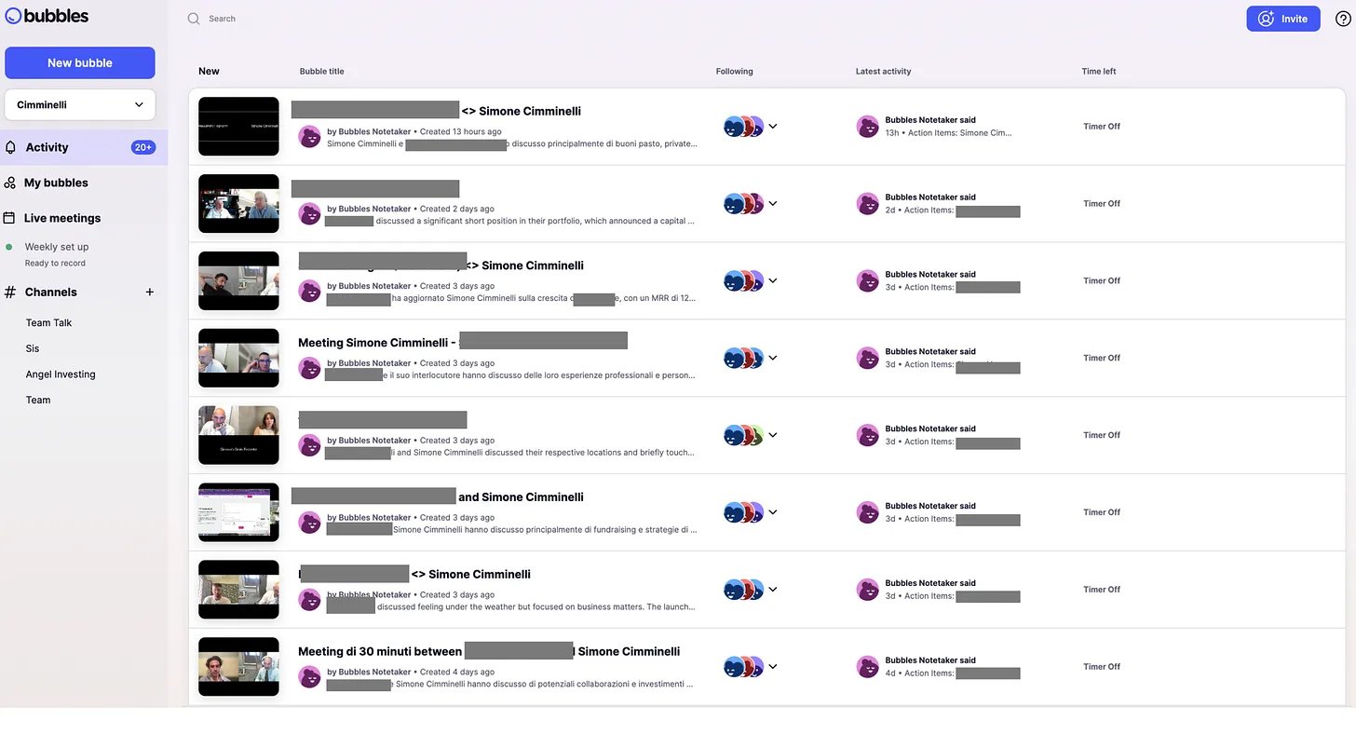The image size is (1356, 748).
Task: Click the New bubble button
Action: (80, 63)
